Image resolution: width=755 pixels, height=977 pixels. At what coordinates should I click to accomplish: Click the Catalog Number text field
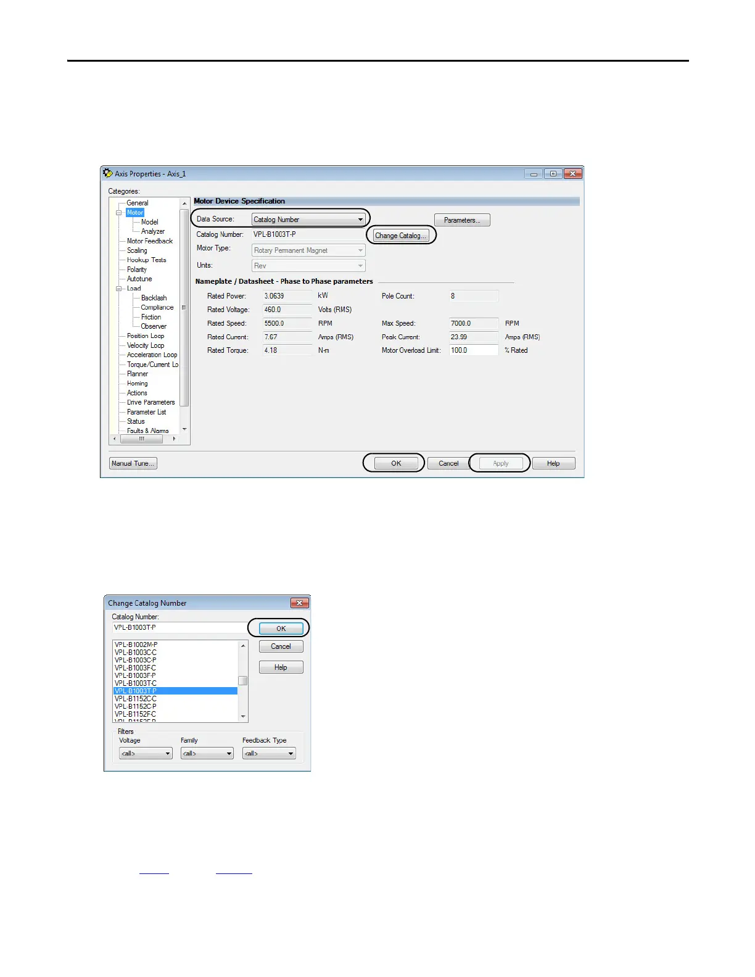[180, 627]
